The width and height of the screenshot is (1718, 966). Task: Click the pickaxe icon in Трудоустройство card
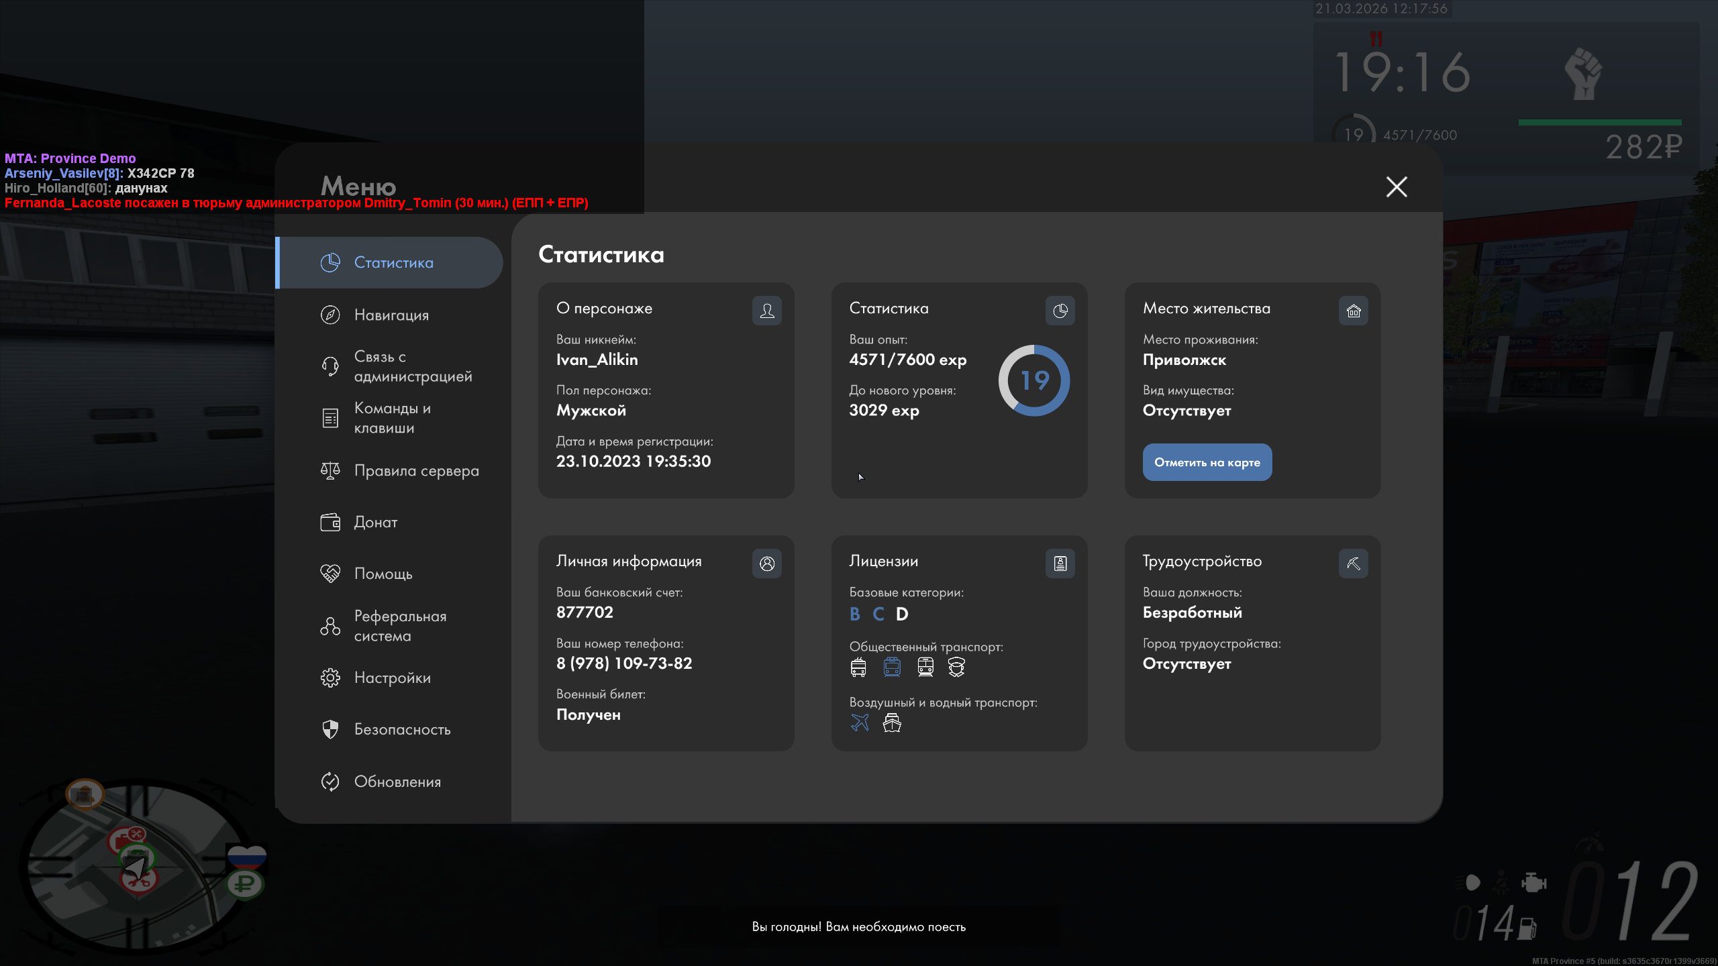[1354, 563]
